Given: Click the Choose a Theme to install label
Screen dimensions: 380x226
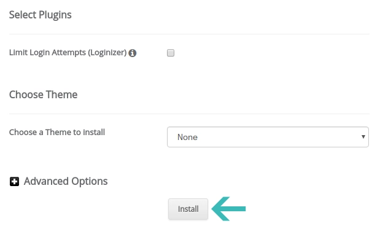Looking at the screenshot, I should pyautogui.click(x=57, y=133).
